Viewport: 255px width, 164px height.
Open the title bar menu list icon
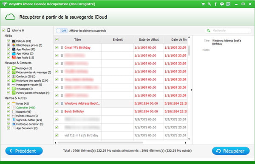pyautogui.click(x=228, y=4)
